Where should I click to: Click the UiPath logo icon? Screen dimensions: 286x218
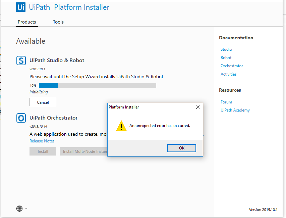[x=20, y=7]
